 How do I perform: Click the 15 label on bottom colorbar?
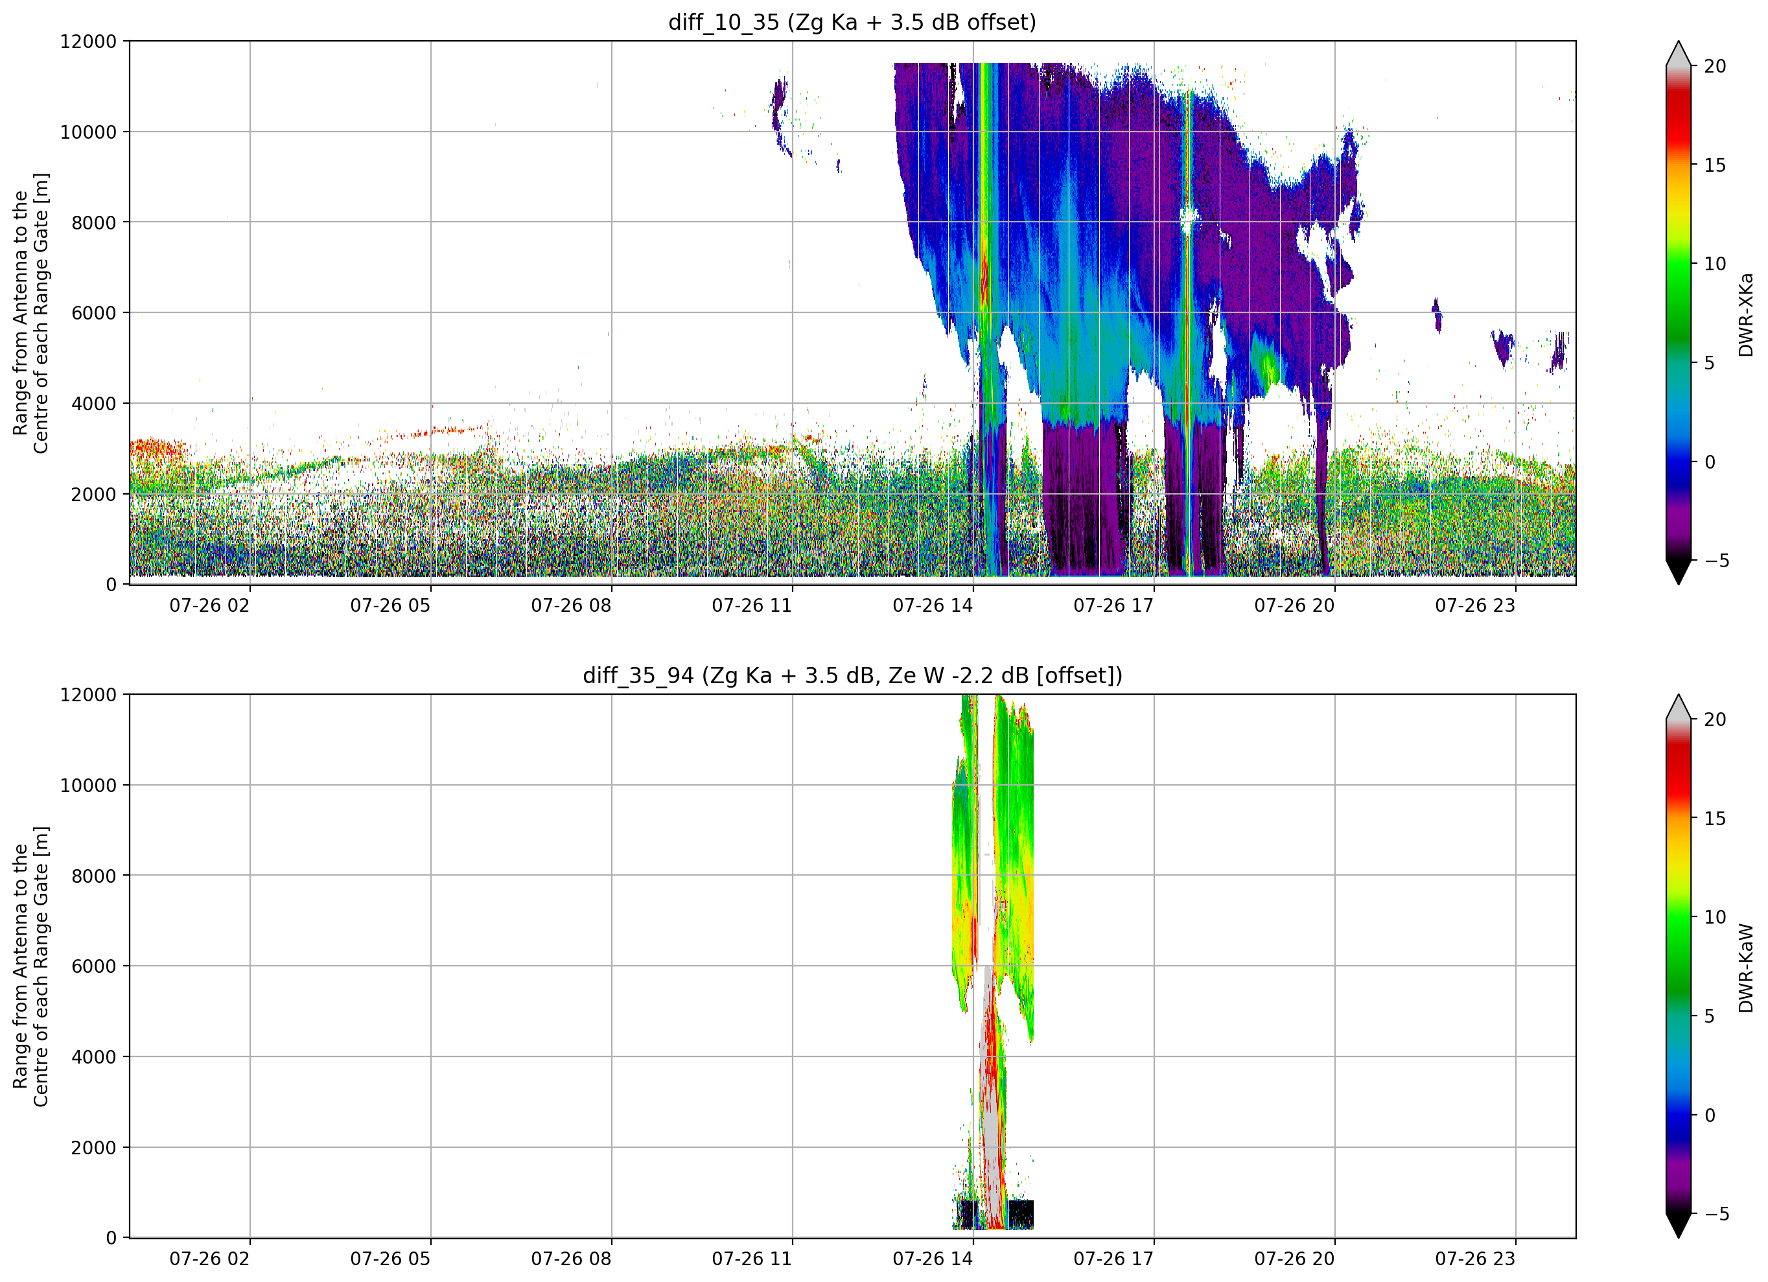pos(1715,819)
